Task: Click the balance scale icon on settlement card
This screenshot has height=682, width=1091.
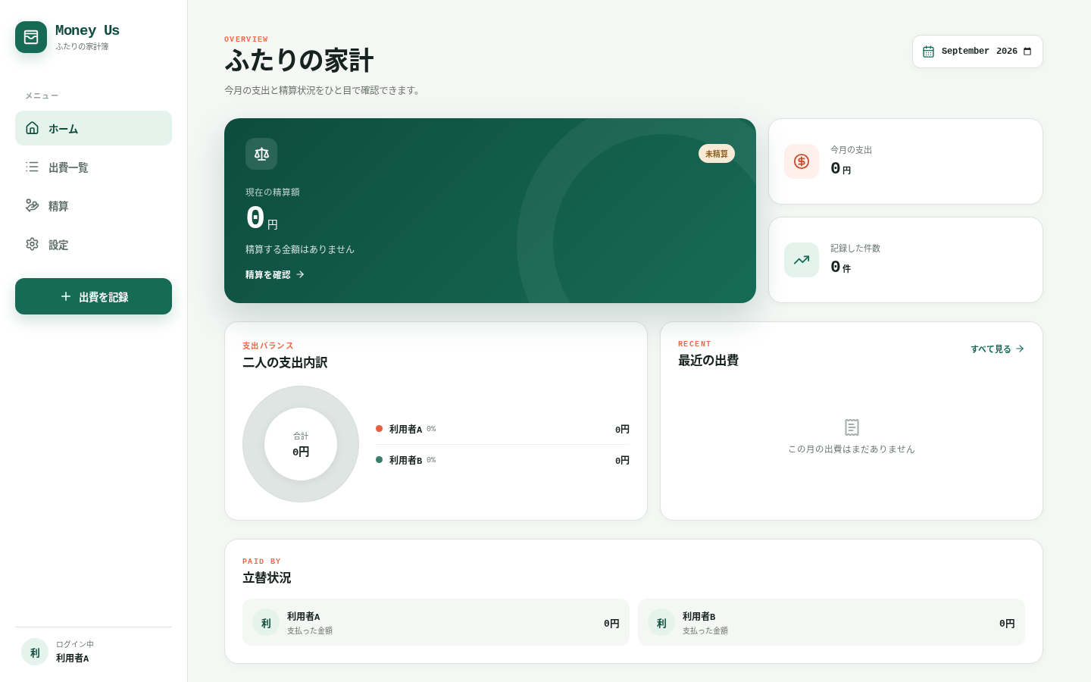Action: pos(261,154)
